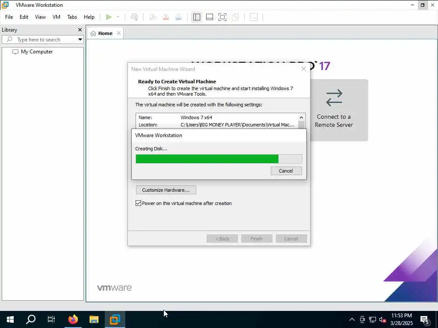Click the VM Name value Windows 7 x64
Viewport: 438px width, 328px height.
[196, 117]
